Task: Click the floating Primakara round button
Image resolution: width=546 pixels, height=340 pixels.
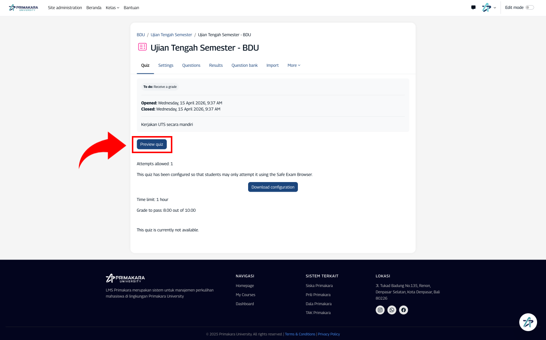Action: click(528, 322)
